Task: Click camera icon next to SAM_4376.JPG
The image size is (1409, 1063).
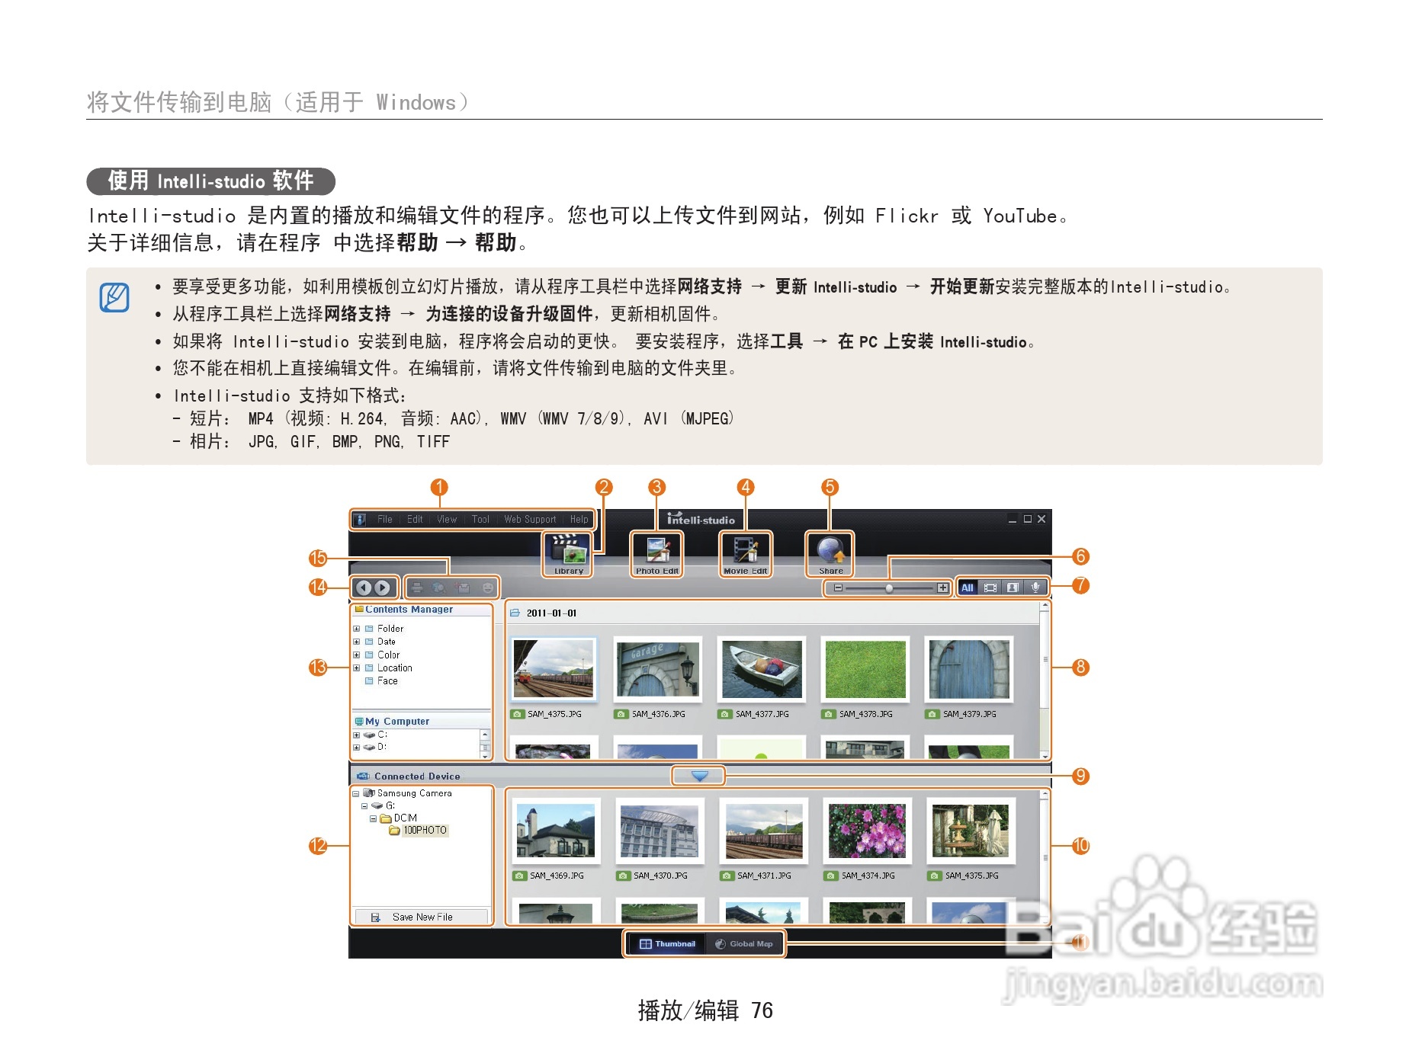Action: [621, 714]
